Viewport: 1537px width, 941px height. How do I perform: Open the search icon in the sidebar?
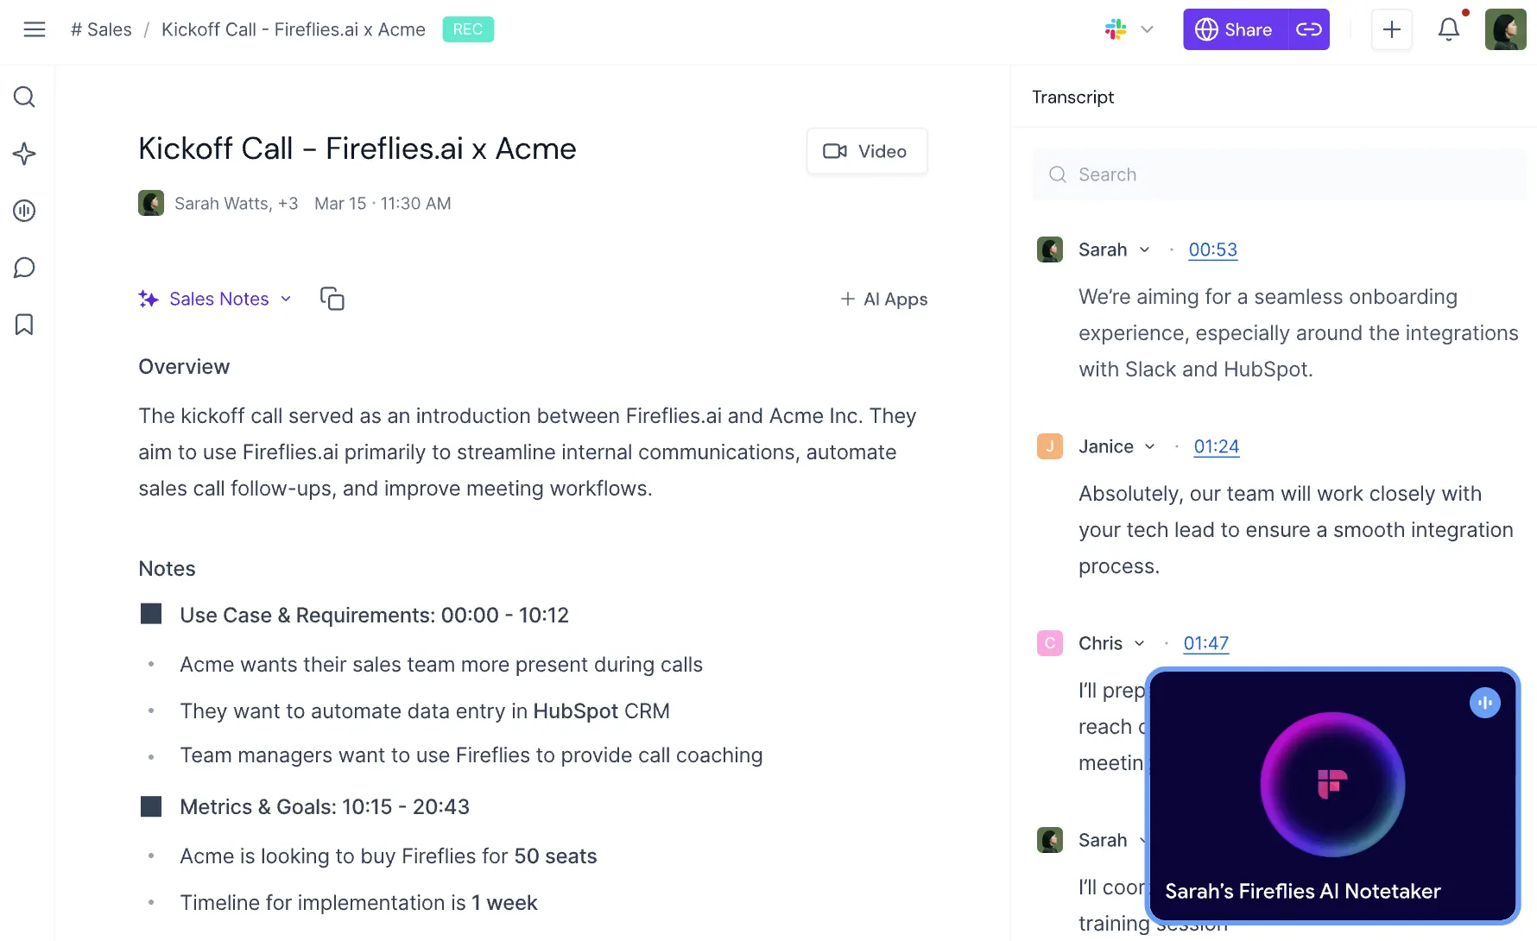(24, 97)
